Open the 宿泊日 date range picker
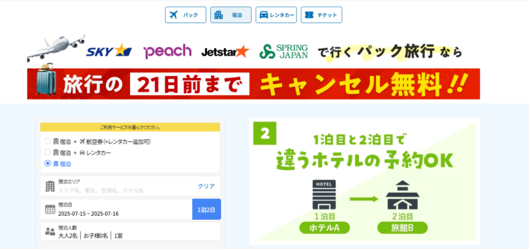This screenshot has width=529, height=249. [117, 209]
